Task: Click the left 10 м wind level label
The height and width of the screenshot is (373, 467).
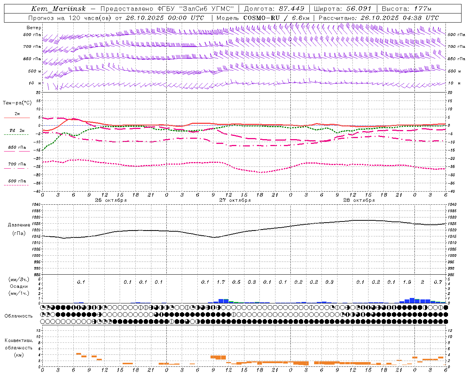Action: 35,83
